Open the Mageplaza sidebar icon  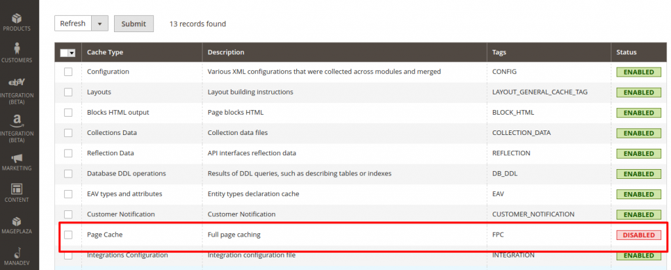click(x=16, y=225)
